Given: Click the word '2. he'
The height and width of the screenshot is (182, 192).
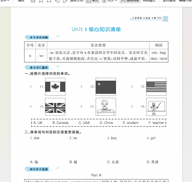Looking at the screenshot, I should click(x=73, y=138).
